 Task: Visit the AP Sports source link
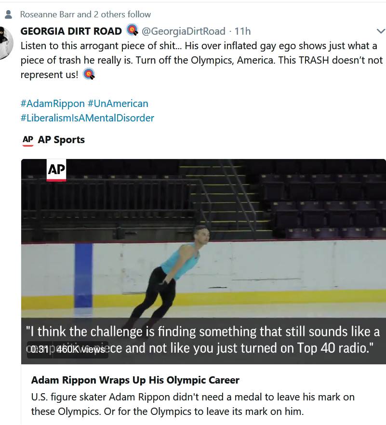click(x=61, y=140)
